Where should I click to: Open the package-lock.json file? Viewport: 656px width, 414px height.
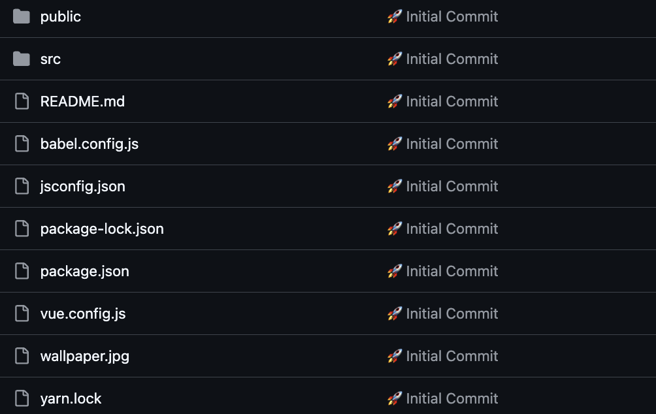[102, 229]
